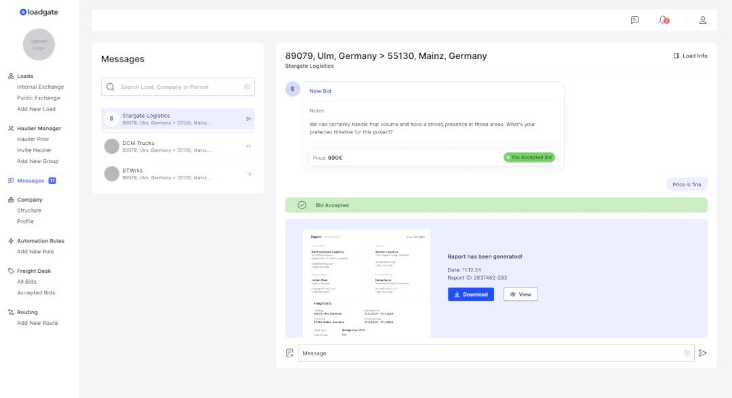Click the 'Price is fine' quick reply chip
This screenshot has height=398, width=732.
pyautogui.click(x=685, y=184)
